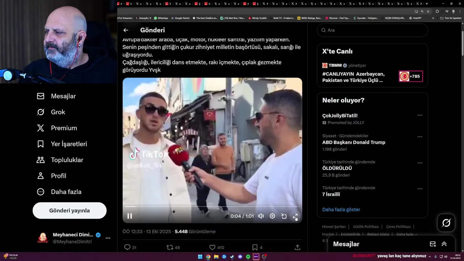This screenshot has height=261, width=464.
Task: Open IMDb: Ratings bookmark
Action: point(309,18)
